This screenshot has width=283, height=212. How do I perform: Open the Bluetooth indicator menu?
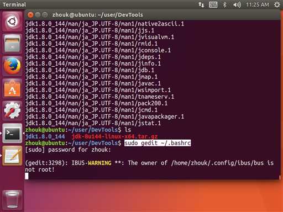(x=224, y=4)
